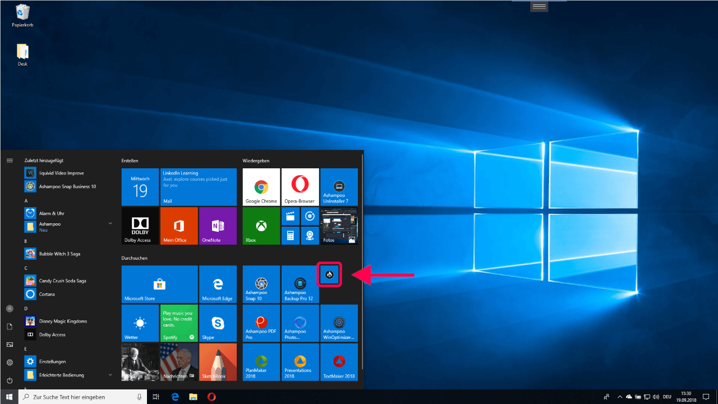
Task: Open Ashampoo Photo tile
Action: [300, 323]
